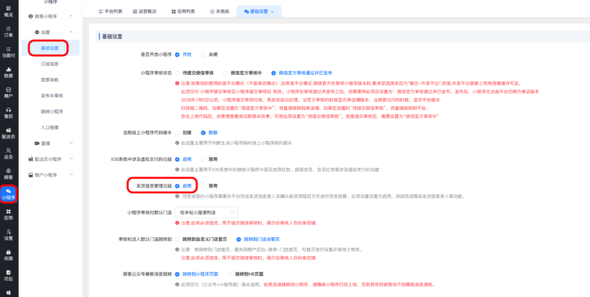590x297 pixels.
Task: Open 订阅消息 menu item
Action: click(x=50, y=63)
